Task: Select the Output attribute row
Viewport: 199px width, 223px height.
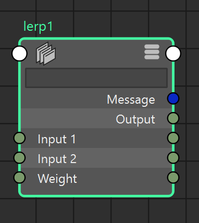Action: pyautogui.click(x=96, y=118)
